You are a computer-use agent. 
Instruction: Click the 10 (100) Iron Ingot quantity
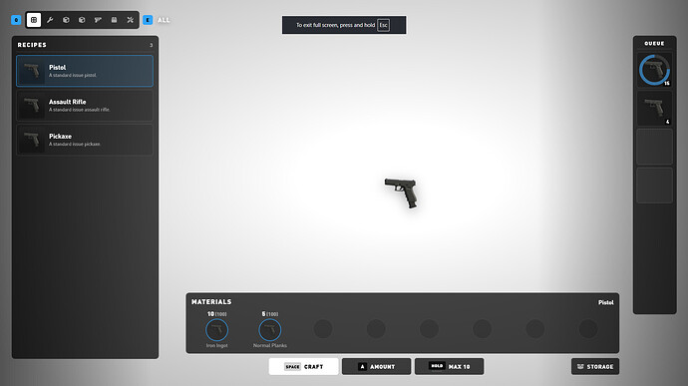point(216,314)
